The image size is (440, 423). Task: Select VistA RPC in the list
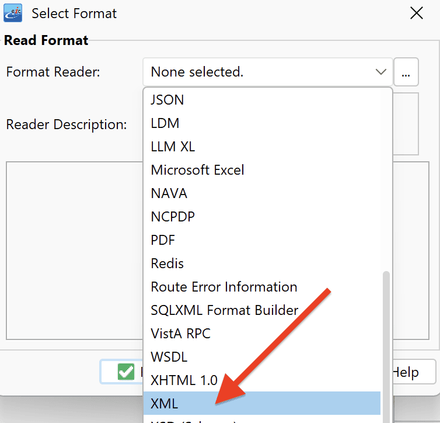click(262, 334)
